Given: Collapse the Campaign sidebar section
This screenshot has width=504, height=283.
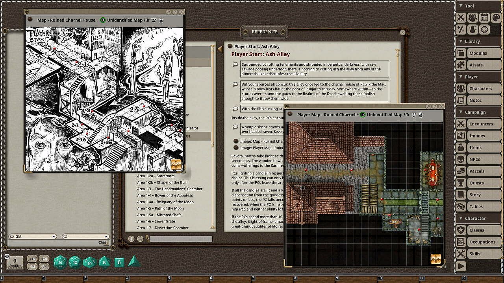Looking at the screenshot, I should click(x=478, y=112).
